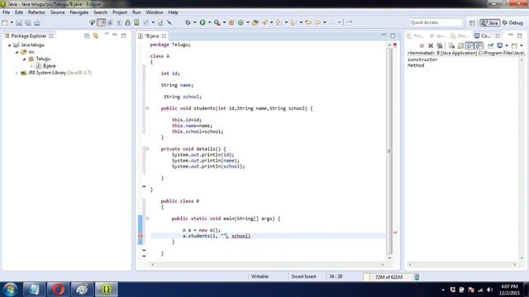The image size is (529, 297).
Task: Open the File menu
Action: [x=6, y=12]
